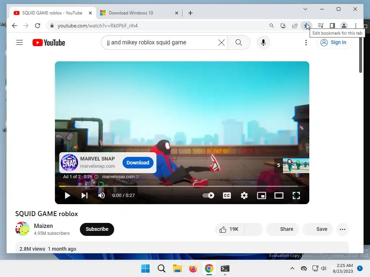
Task: Open Chrome zoom search icon in address bar
Action: coord(271,26)
